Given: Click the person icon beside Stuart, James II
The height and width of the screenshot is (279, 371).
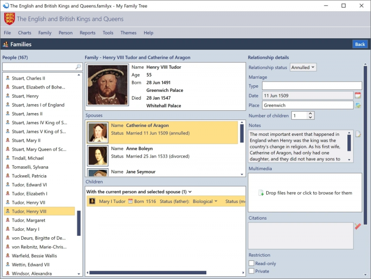Looking at the screenshot, I should click(x=8, y=114).
